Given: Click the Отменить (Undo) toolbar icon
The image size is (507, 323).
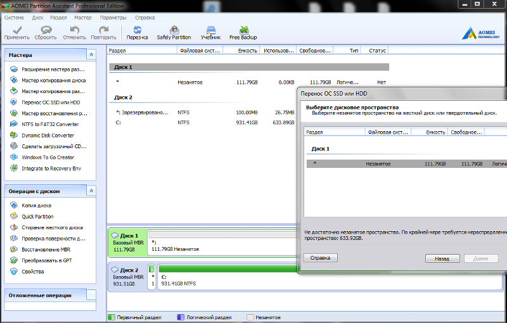Looking at the screenshot, I should point(74,33).
